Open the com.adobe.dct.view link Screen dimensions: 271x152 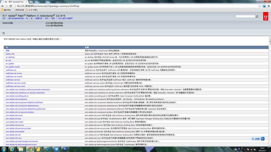14,138
